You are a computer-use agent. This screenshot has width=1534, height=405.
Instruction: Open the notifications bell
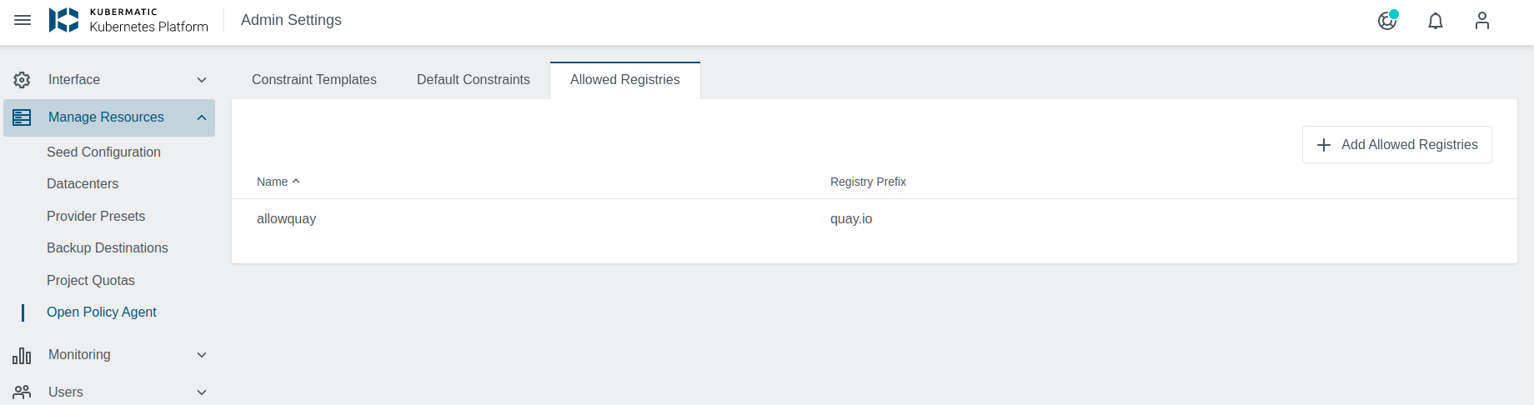coord(1436,20)
